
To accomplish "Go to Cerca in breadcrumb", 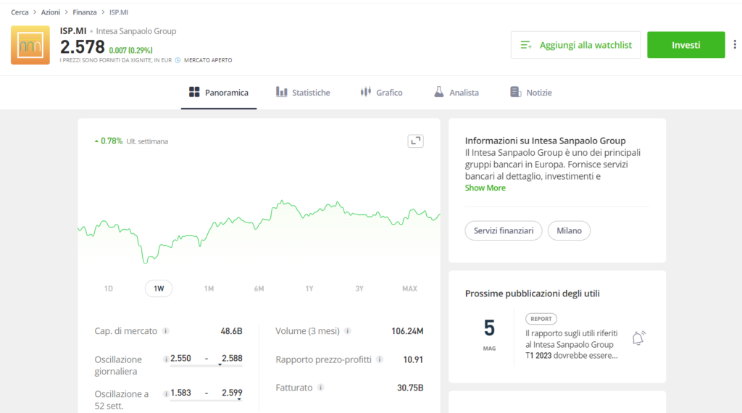I will 20,12.
